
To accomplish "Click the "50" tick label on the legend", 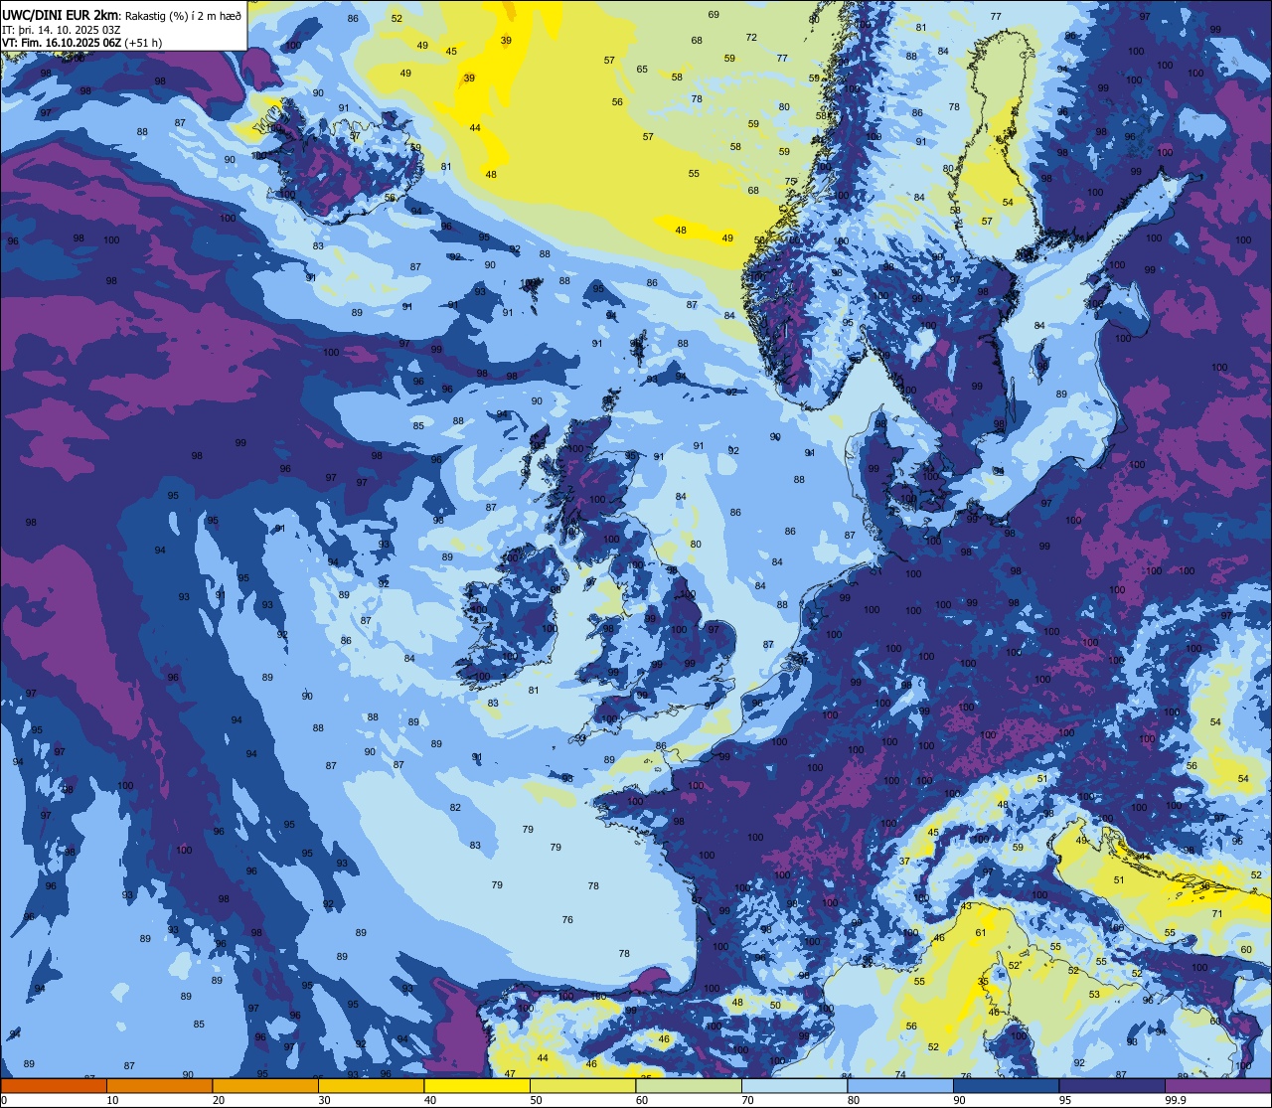I will (x=536, y=1100).
